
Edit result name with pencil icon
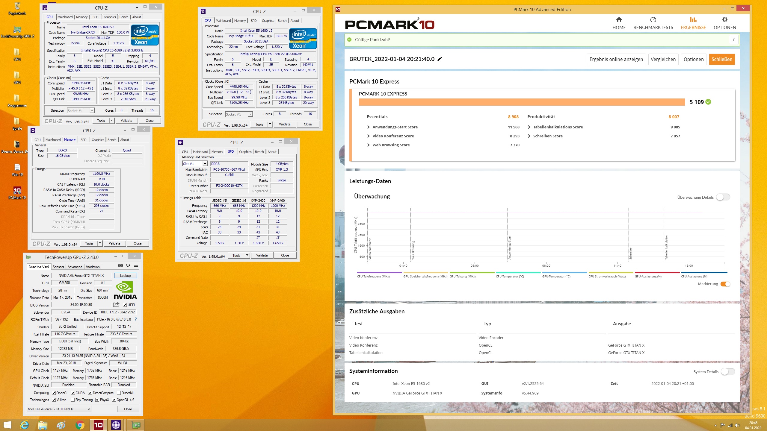(440, 59)
